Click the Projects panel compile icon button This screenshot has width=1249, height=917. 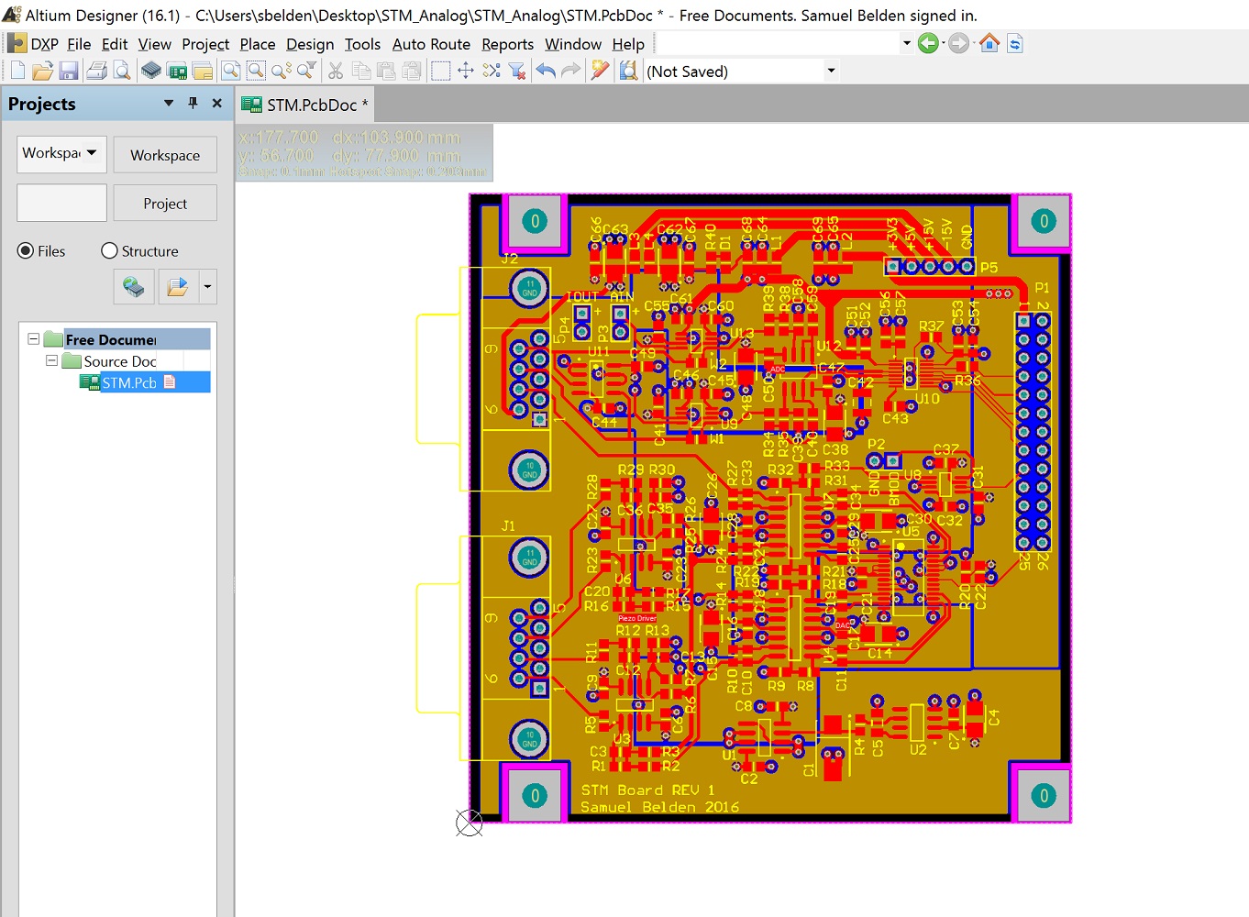pos(133,287)
